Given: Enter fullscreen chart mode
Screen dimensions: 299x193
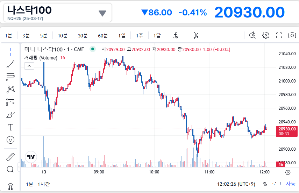Looking at the screenshot, I should pyautogui.click(x=279, y=35).
